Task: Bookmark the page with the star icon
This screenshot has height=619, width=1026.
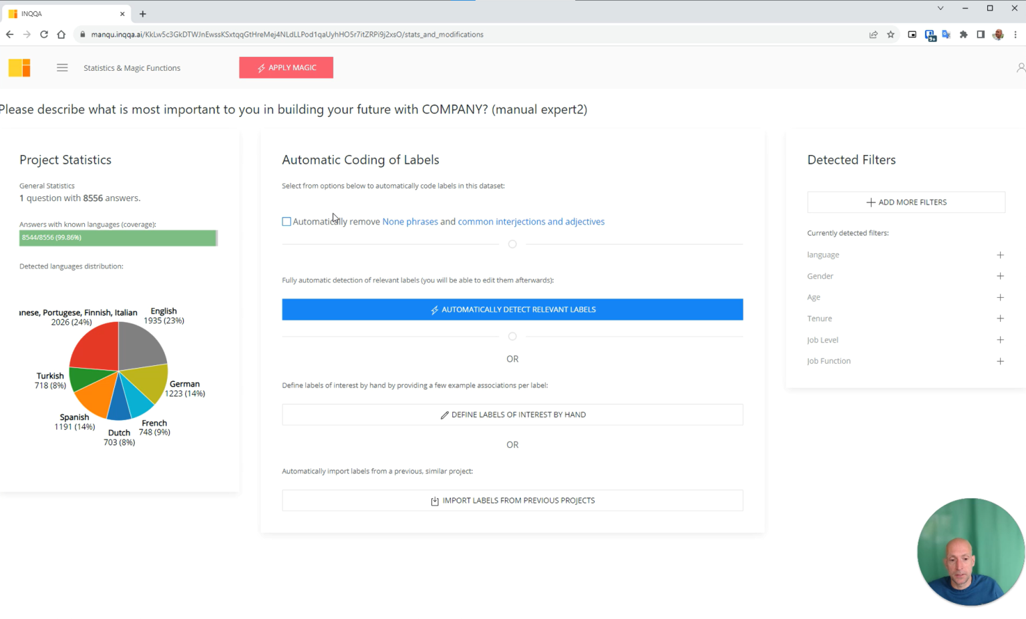Action: click(890, 34)
